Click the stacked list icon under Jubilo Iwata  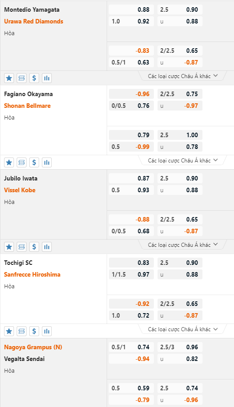click(22, 247)
